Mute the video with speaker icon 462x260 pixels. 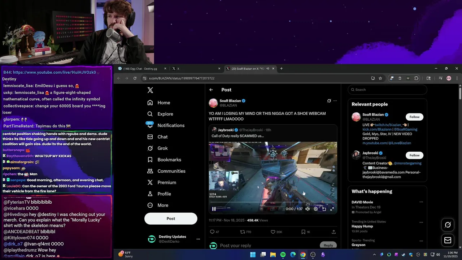pyautogui.click(x=308, y=209)
